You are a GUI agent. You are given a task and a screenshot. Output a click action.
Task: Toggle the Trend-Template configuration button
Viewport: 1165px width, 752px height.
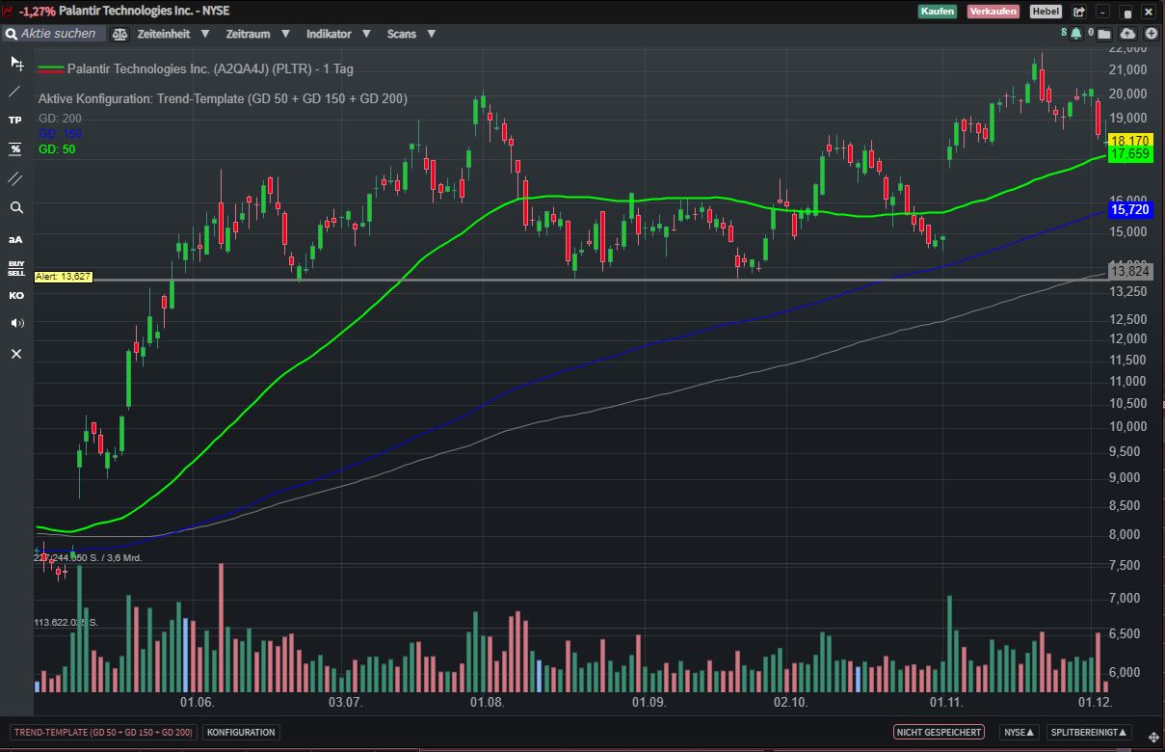point(103,733)
